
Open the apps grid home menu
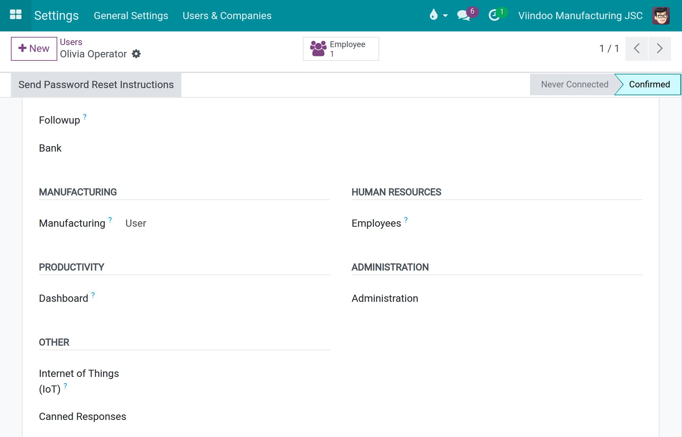coord(16,15)
